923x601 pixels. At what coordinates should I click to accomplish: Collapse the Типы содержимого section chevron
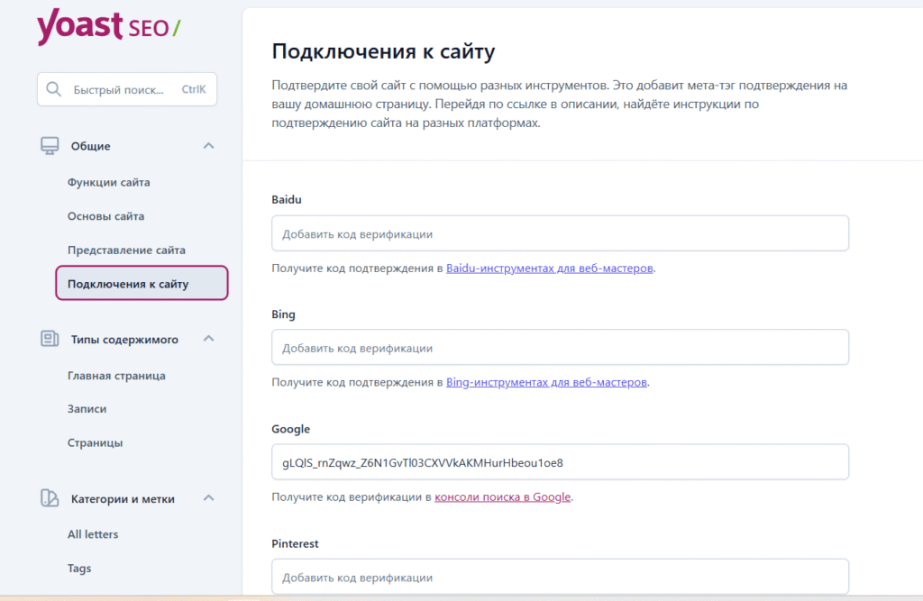click(x=208, y=340)
